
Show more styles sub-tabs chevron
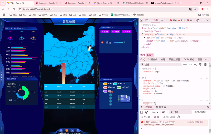(206, 59)
